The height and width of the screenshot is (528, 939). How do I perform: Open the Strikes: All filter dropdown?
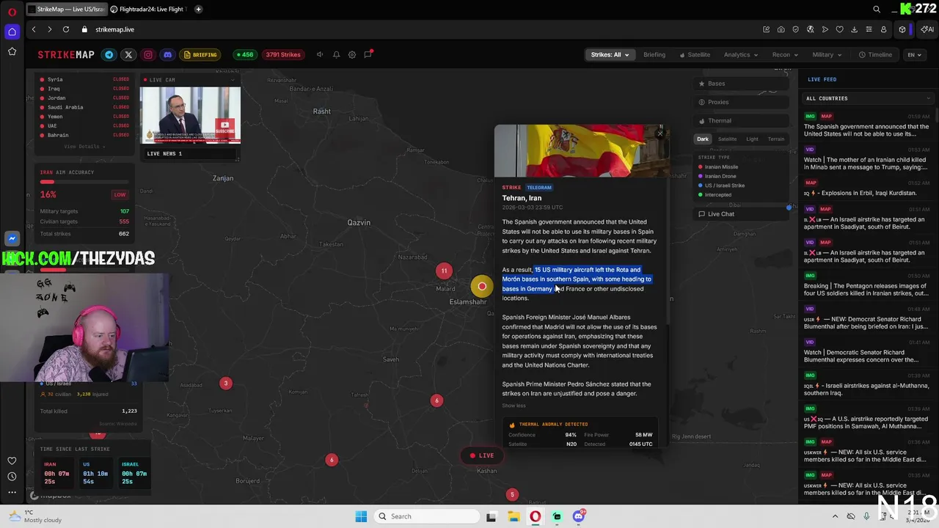click(x=610, y=55)
